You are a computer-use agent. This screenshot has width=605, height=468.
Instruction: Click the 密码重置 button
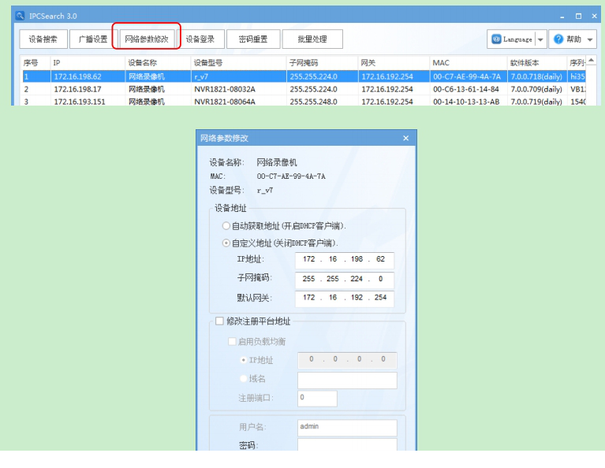253,39
